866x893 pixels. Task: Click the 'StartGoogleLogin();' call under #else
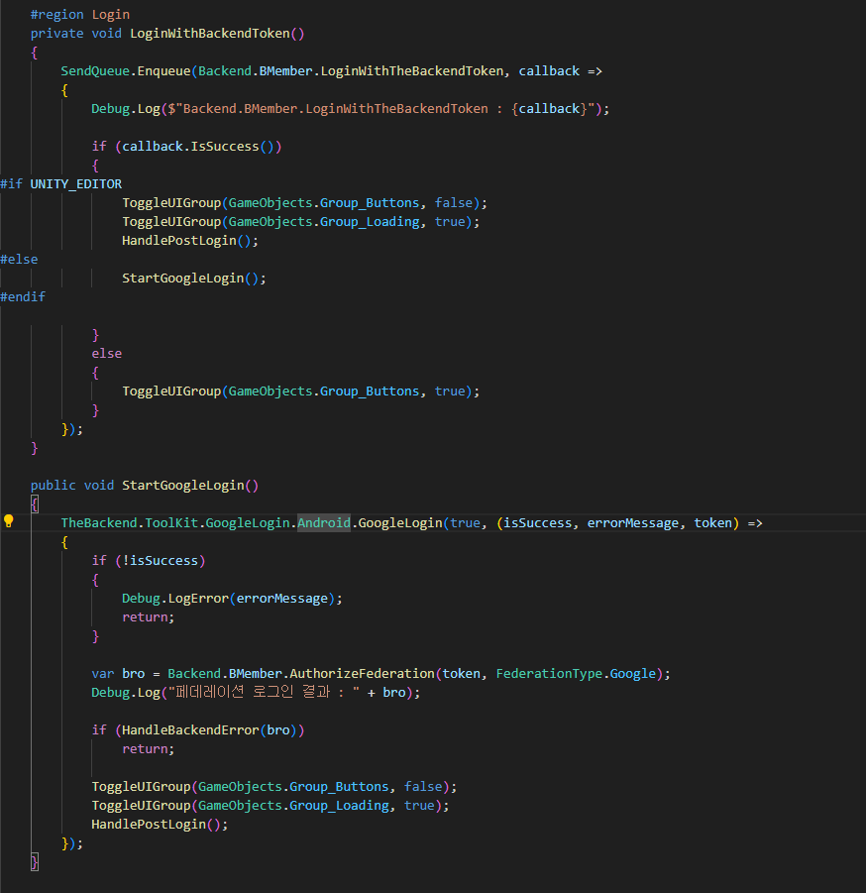point(194,278)
